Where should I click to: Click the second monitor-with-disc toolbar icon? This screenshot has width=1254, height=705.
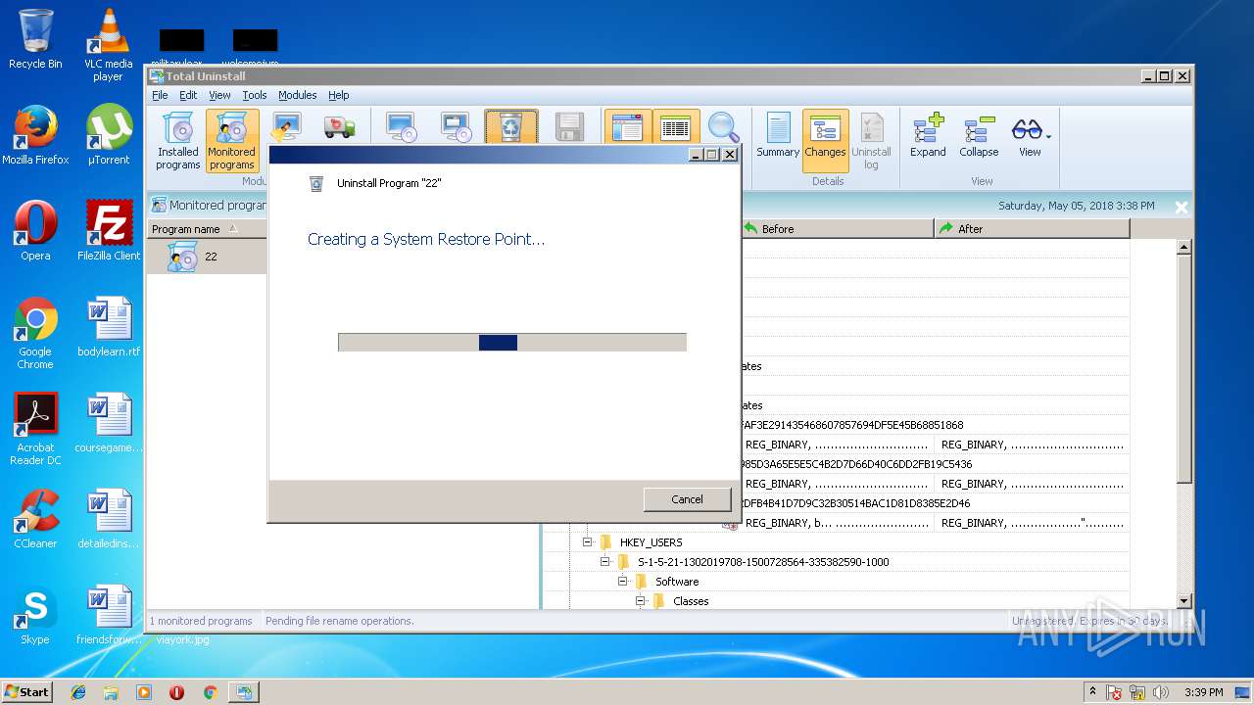(x=457, y=128)
